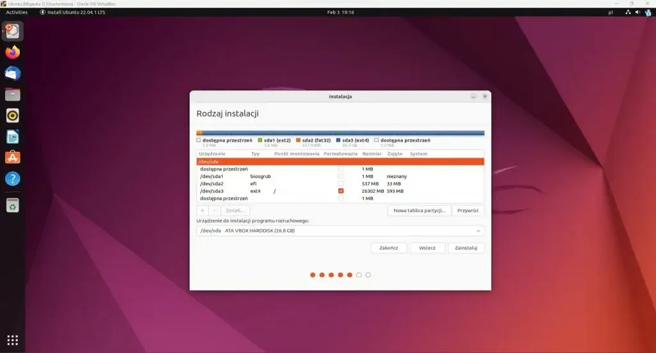656x353 pixels.
Task: Click the Ubuntu installer icon in dock
Action: (13, 31)
